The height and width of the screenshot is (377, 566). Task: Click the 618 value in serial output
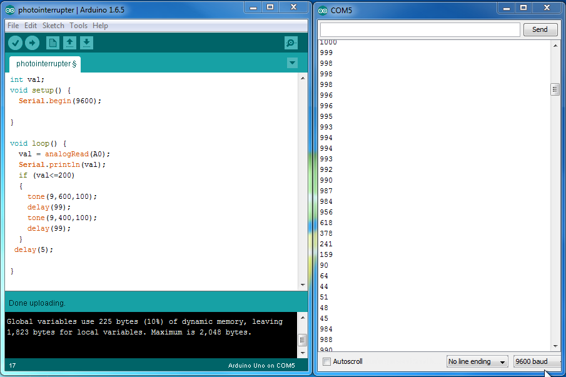click(x=326, y=223)
